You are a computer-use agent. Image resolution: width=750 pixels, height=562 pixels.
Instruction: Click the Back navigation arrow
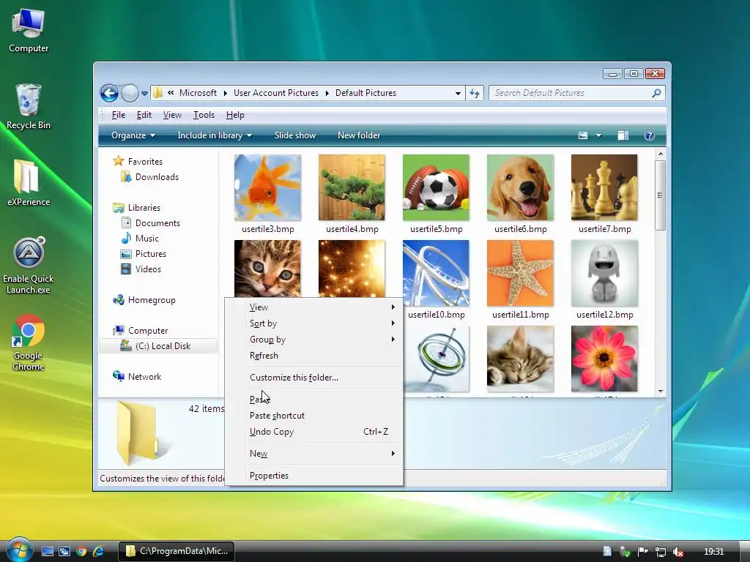point(109,93)
